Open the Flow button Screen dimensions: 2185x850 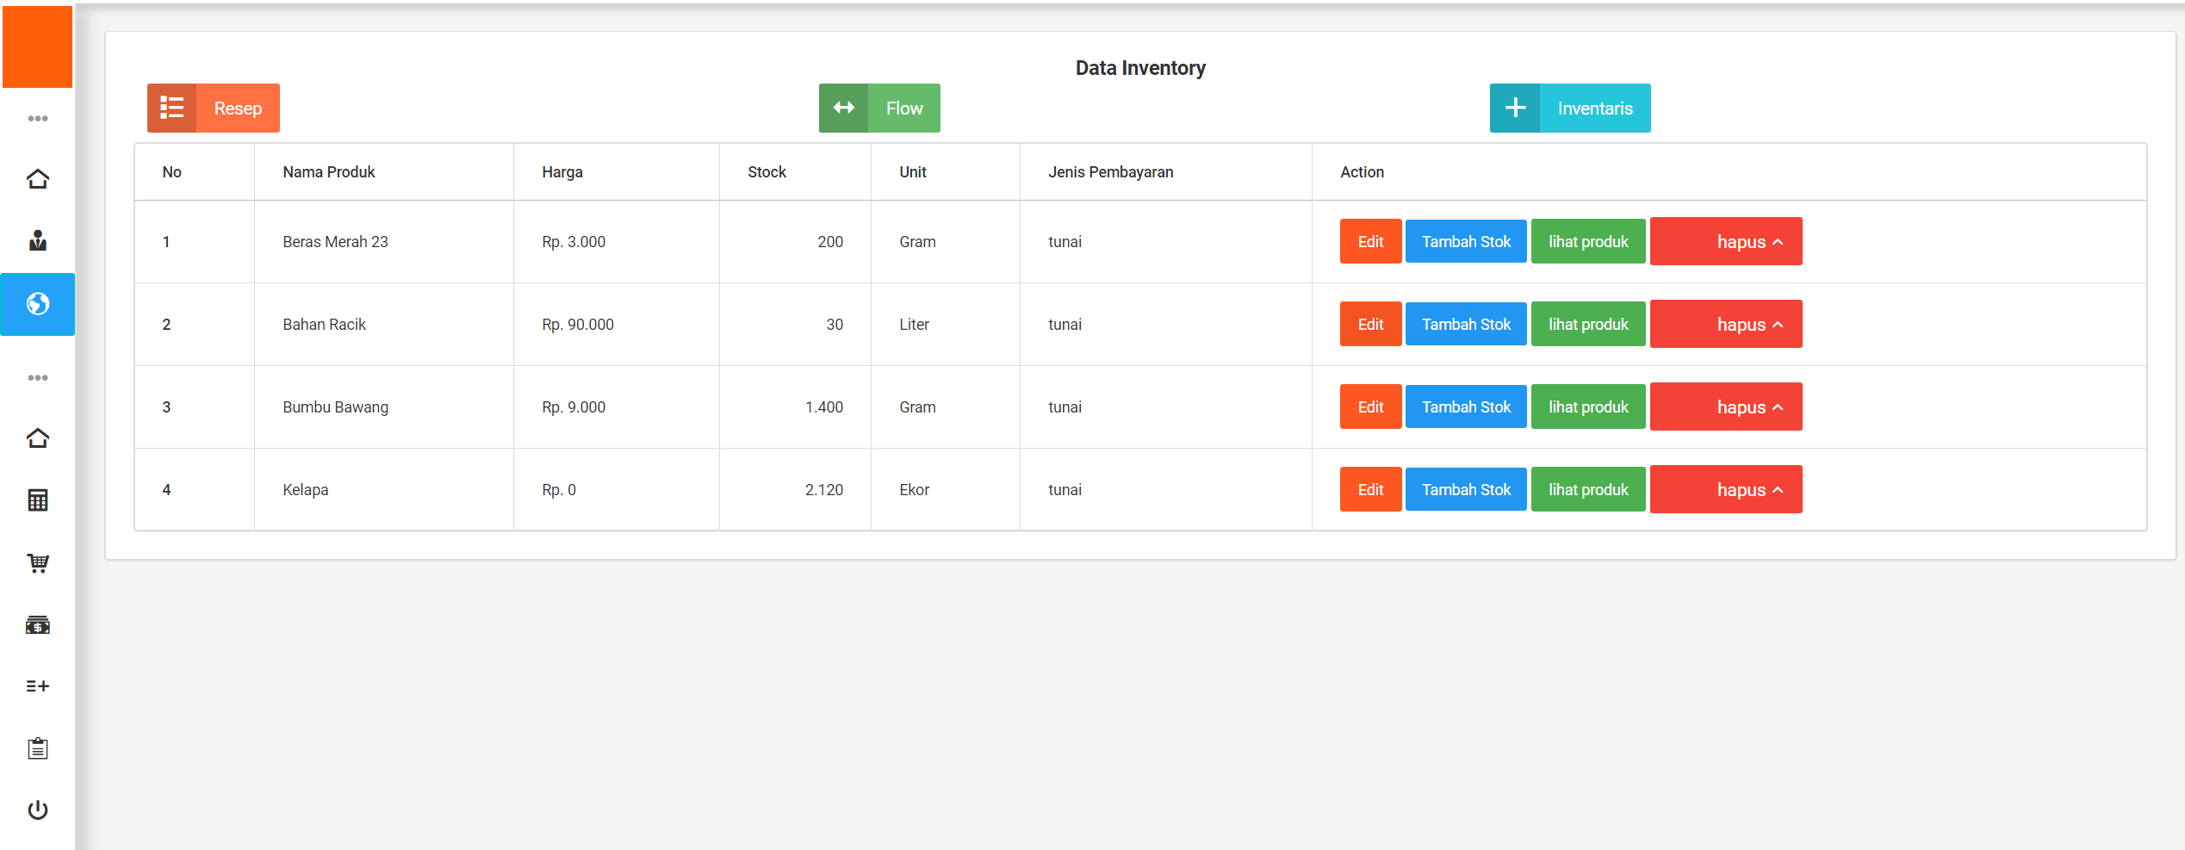pyautogui.click(x=879, y=108)
